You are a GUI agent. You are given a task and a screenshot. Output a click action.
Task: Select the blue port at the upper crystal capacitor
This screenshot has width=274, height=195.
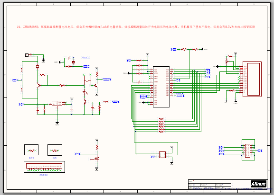pyautogui.click(x=86, y=58)
